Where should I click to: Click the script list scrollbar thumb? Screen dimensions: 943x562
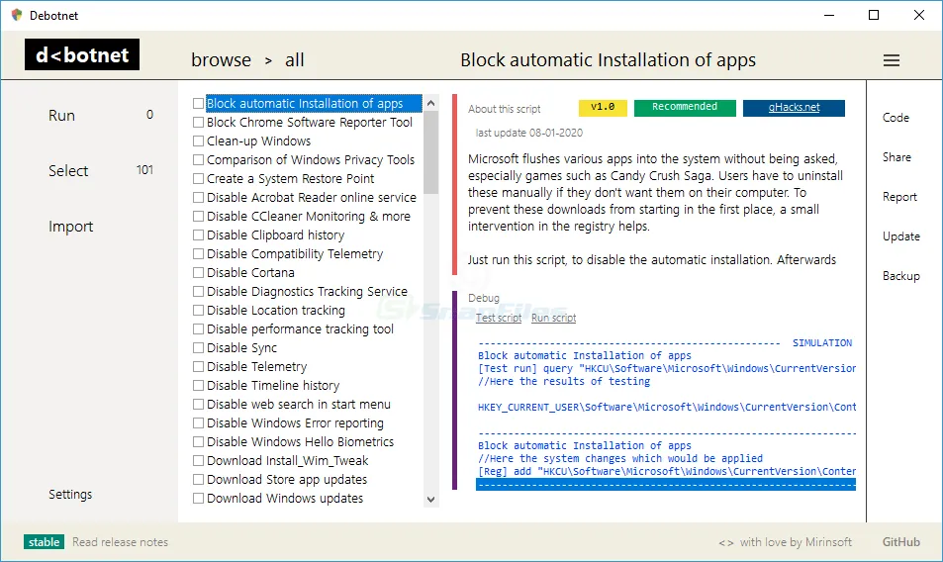tap(430, 152)
